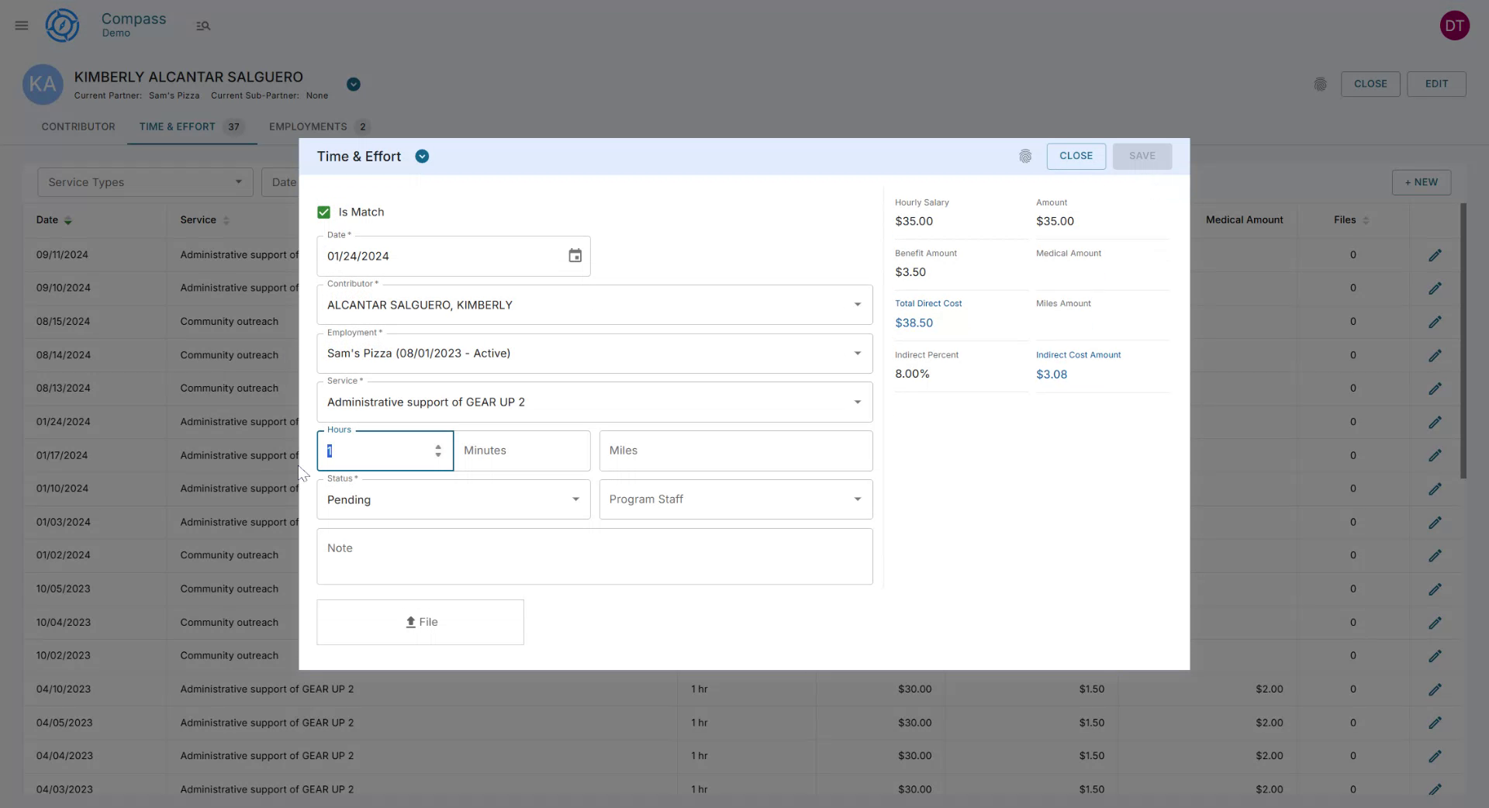Click the fingerprint icon near the EDIT button
The height and width of the screenshot is (808, 1489).
tap(1321, 85)
